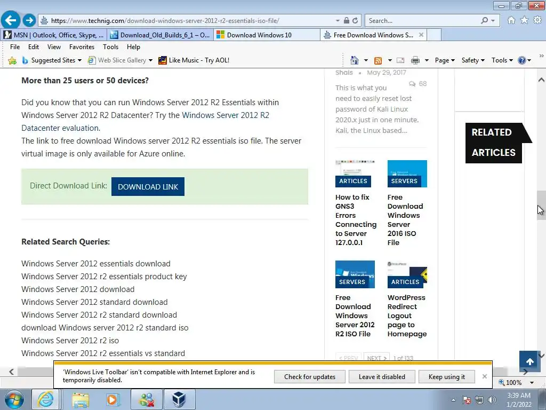Open the Favorites menu
Viewport: 546px width, 410px height.
tap(82, 47)
